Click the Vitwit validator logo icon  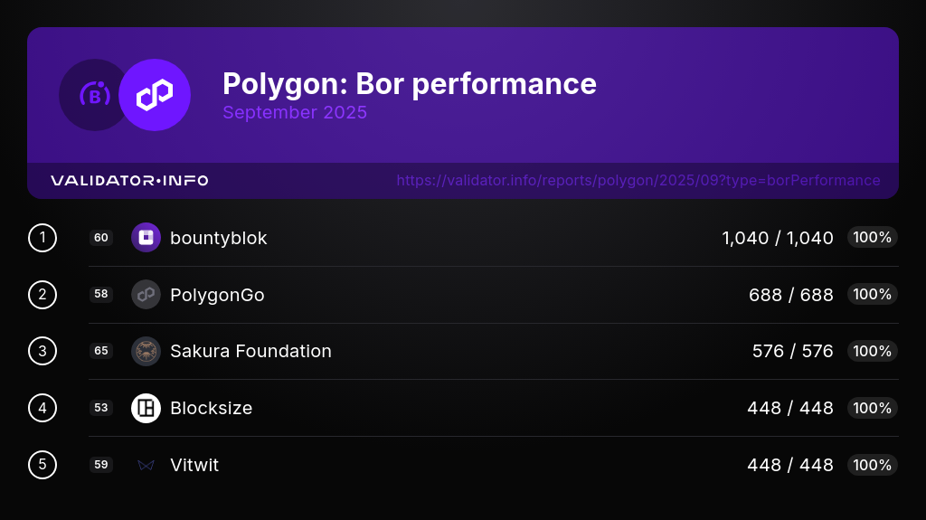[x=146, y=465]
